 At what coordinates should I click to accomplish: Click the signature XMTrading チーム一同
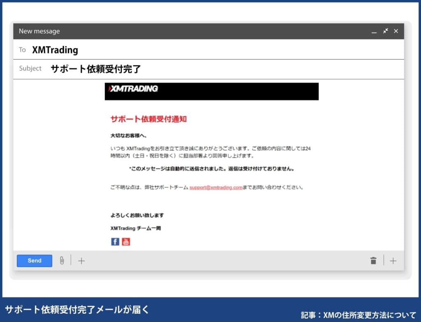tap(136, 228)
